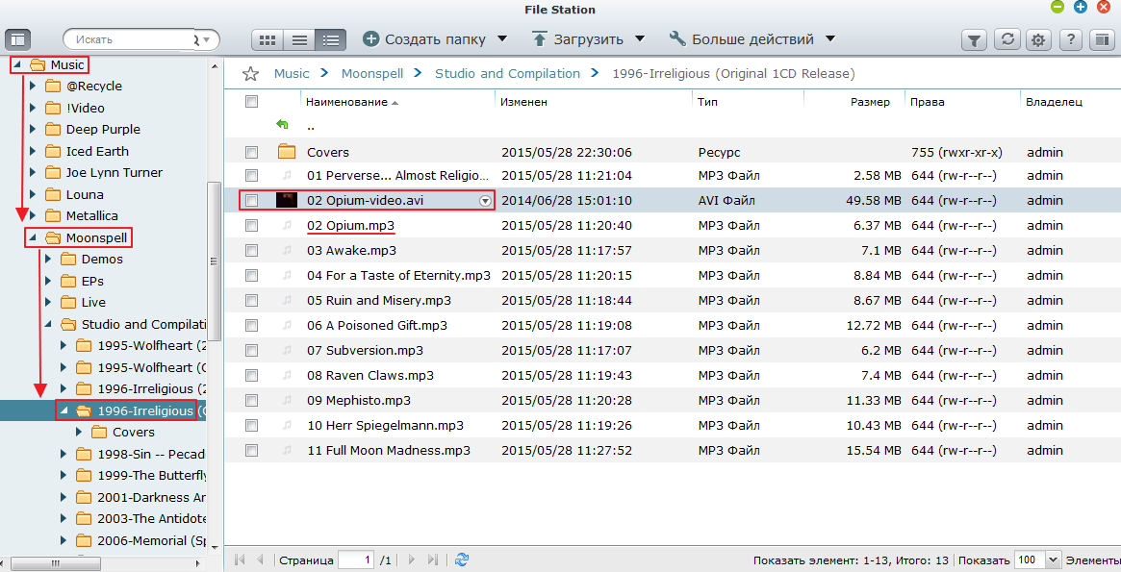Expand the Demos tree node
The height and width of the screenshot is (572, 1121).
pos(49,259)
